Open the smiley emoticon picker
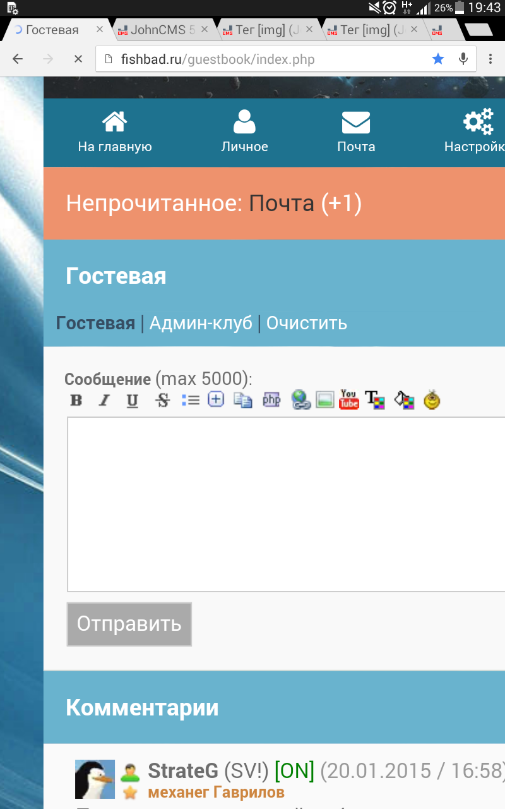505x809 pixels. [x=432, y=400]
